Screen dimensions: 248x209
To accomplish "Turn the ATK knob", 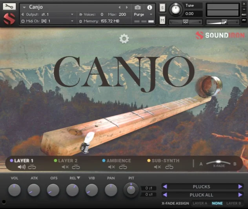I will click(x=34, y=190).
